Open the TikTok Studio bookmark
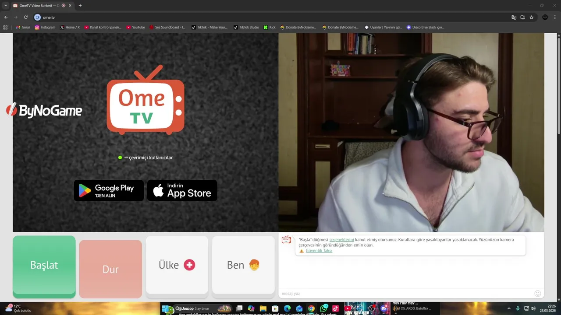Viewport: 561px width, 315px height. [246, 27]
